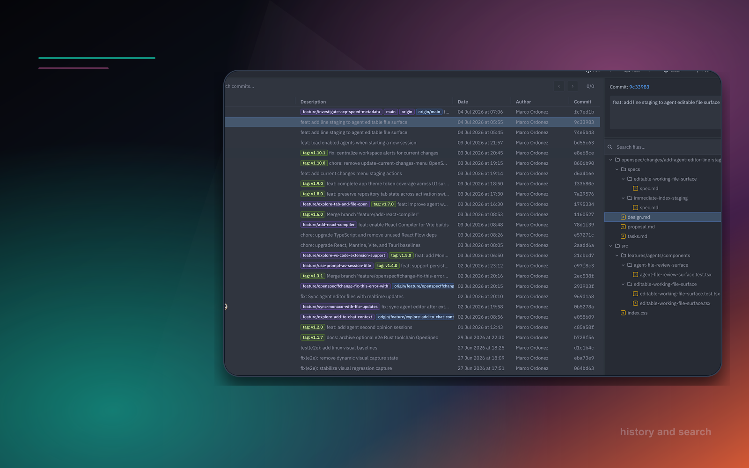
Task: Click the 'feature/add-react-compiler' branch badge
Action: click(x=329, y=225)
